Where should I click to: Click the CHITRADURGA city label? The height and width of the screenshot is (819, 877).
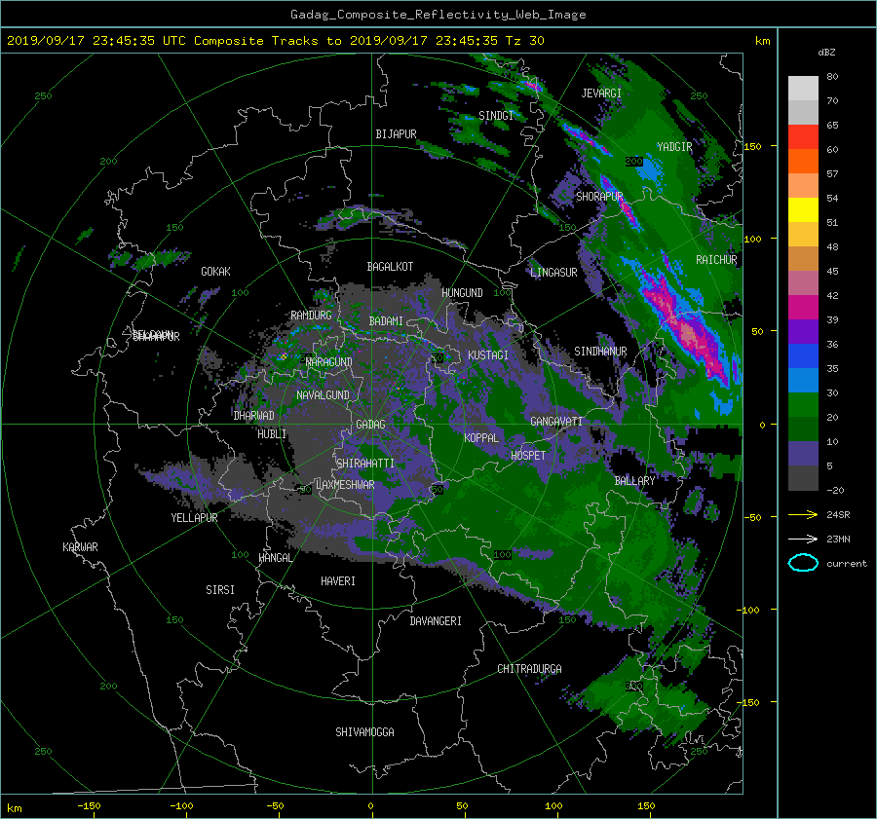pyautogui.click(x=530, y=669)
